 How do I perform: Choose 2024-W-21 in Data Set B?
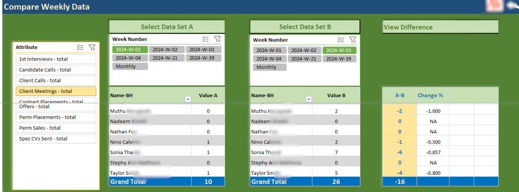click(x=305, y=59)
